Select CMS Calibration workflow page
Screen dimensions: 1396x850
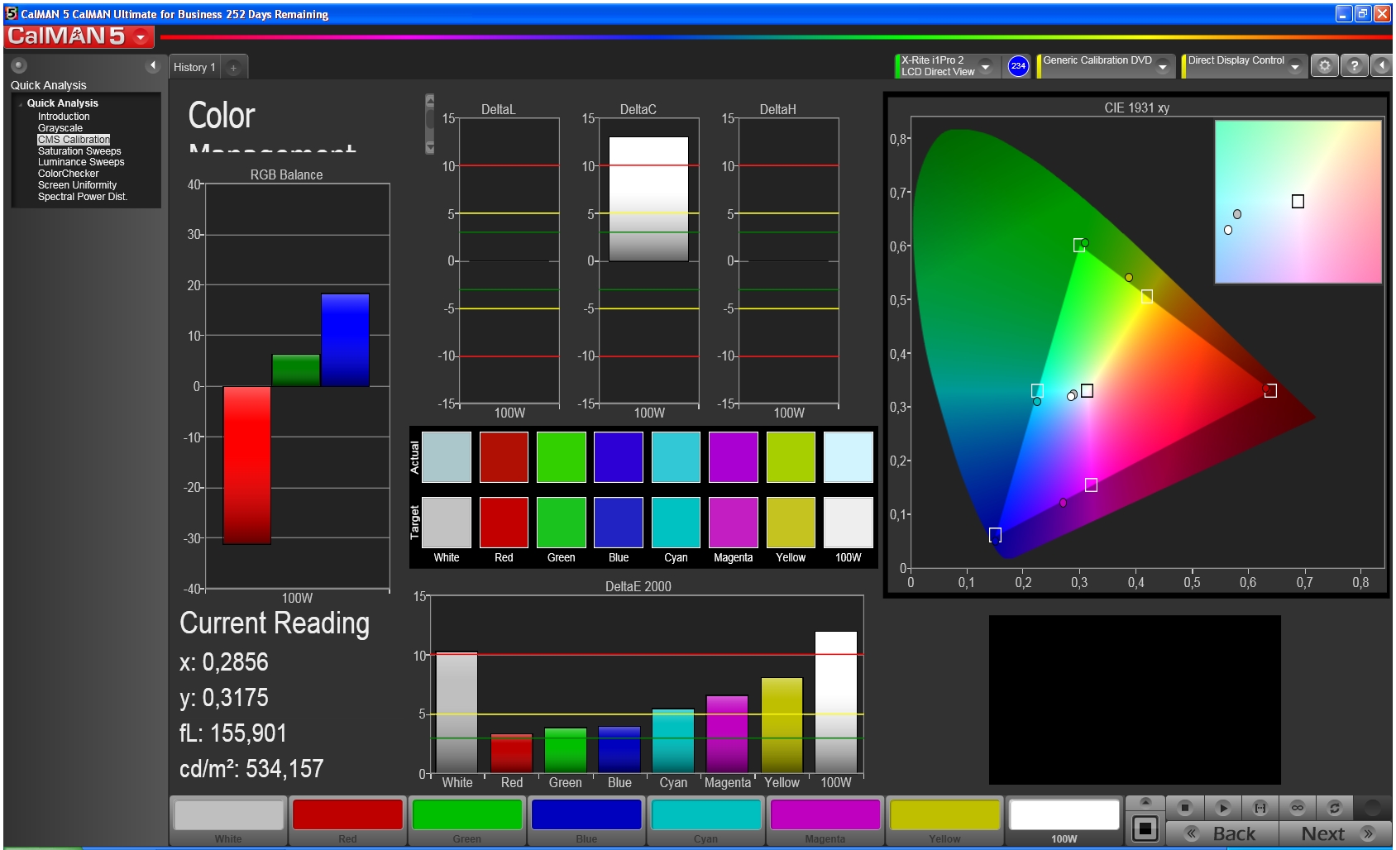pos(74,140)
